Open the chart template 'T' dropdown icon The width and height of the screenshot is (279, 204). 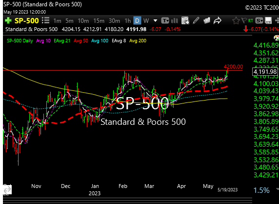pos(165,21)
